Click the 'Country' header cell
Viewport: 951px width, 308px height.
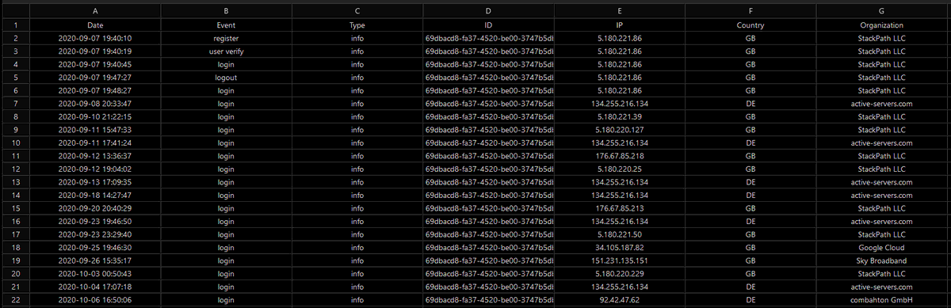pyautogui.click(x=750, y=25)
